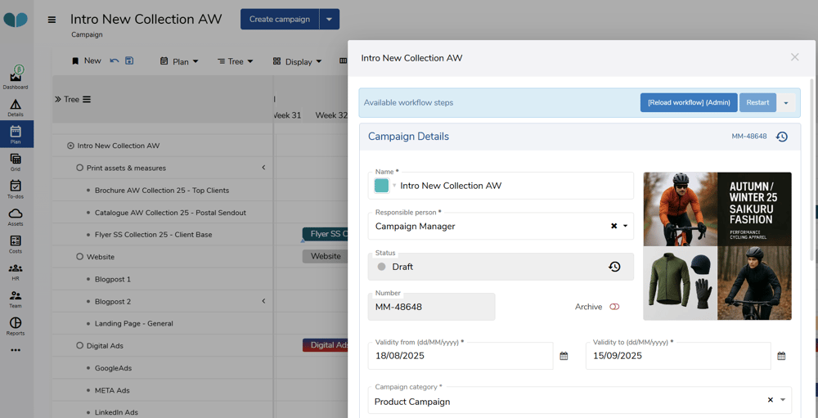Click the Restart workflow button
Image resolution: width=818 pixels, height=418 pixels.
pyautogui.click(x=757, y=102)
